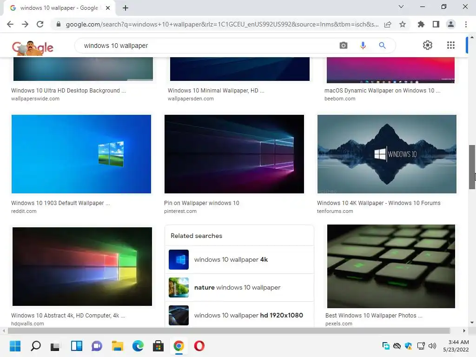
Task: Bookmark this page with star
Action: coord(403,24)
